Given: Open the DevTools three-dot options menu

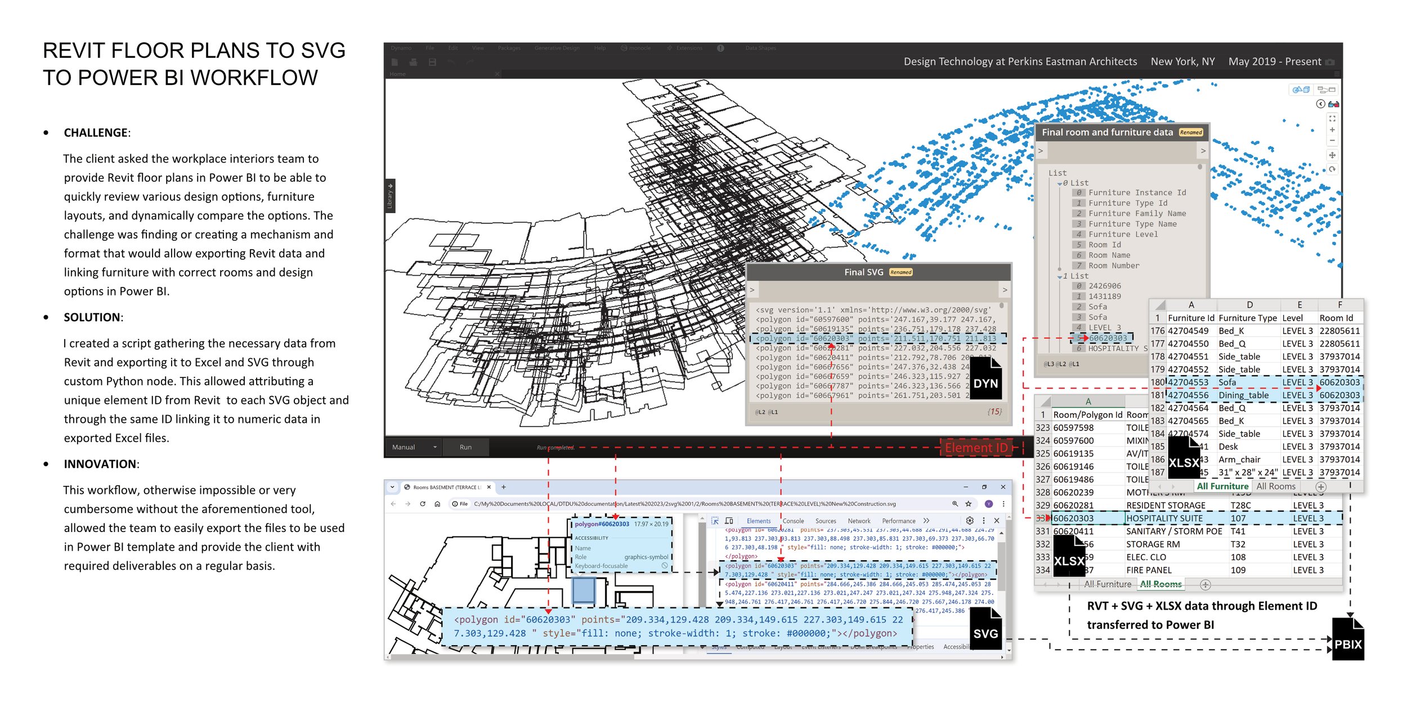Looking at the screenshot, I should pos(984,521).
